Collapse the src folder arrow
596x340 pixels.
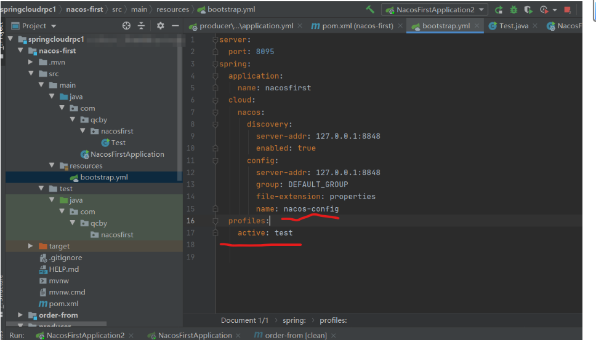(x=31, y=74)
